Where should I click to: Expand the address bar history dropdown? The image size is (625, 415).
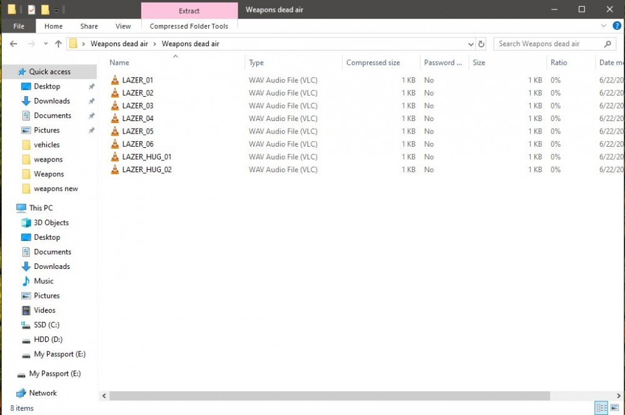point(471,44)
